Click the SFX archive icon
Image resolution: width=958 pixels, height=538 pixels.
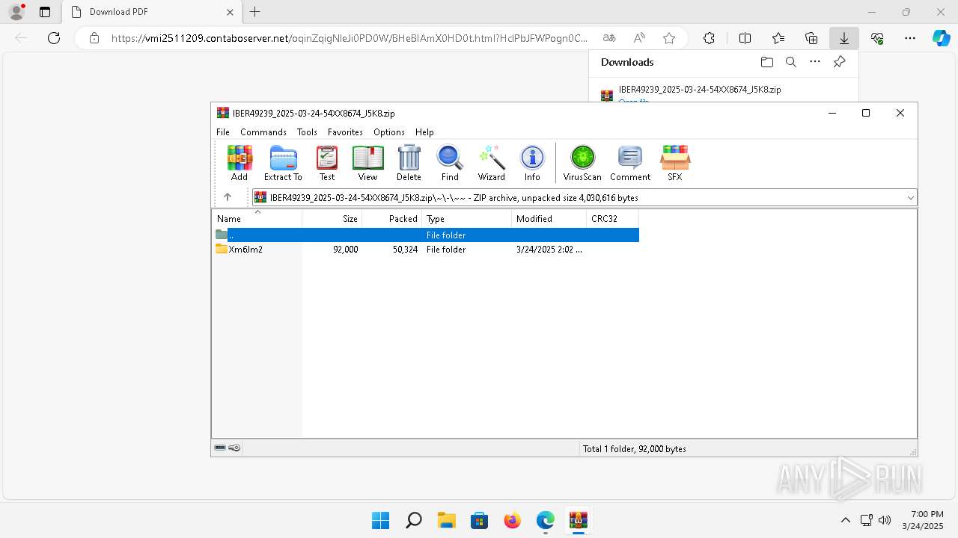[675, 163]
